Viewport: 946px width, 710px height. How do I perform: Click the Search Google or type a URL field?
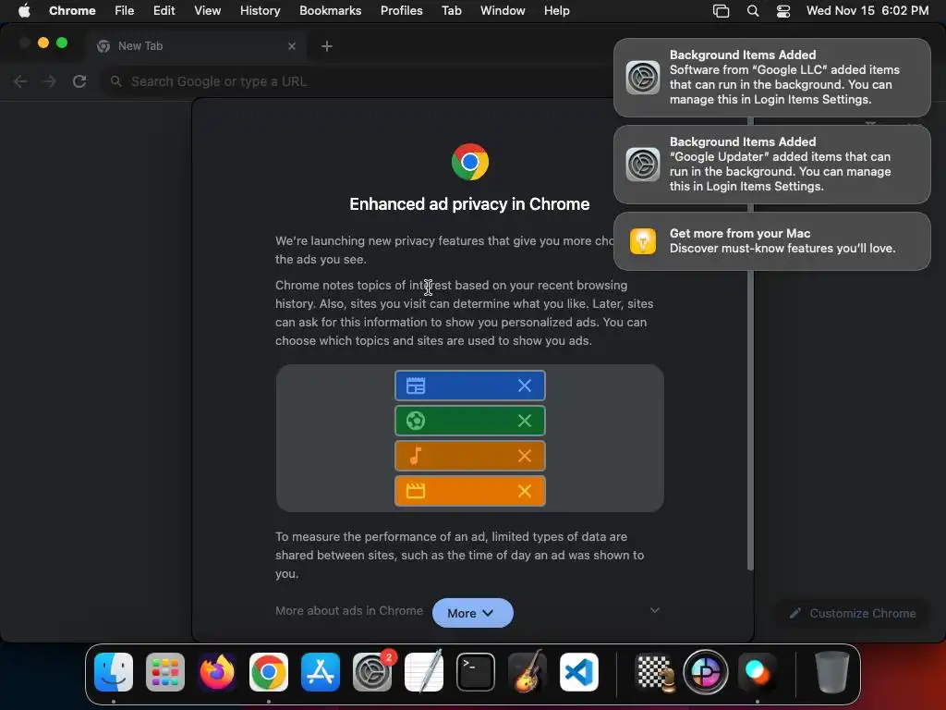point(356,81)
